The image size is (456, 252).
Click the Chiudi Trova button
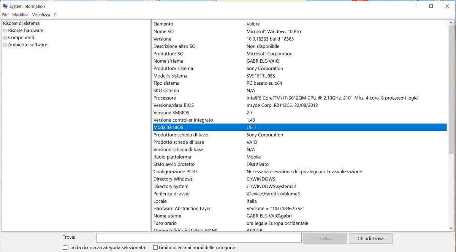click(x=370, y=239)
